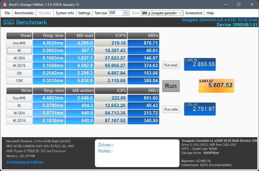
Task: Click the Professional Edition link
Action: tap(25, 162)
